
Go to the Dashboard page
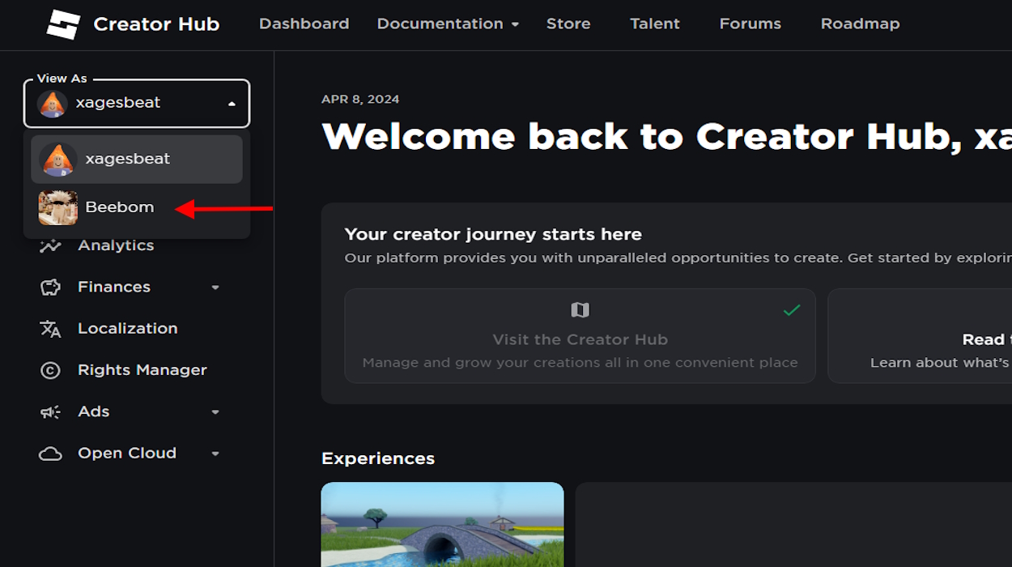pos(304,24)
